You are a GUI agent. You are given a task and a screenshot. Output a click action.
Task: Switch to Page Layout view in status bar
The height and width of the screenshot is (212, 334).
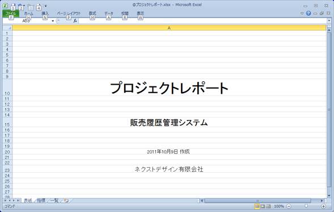coord(263,206)
